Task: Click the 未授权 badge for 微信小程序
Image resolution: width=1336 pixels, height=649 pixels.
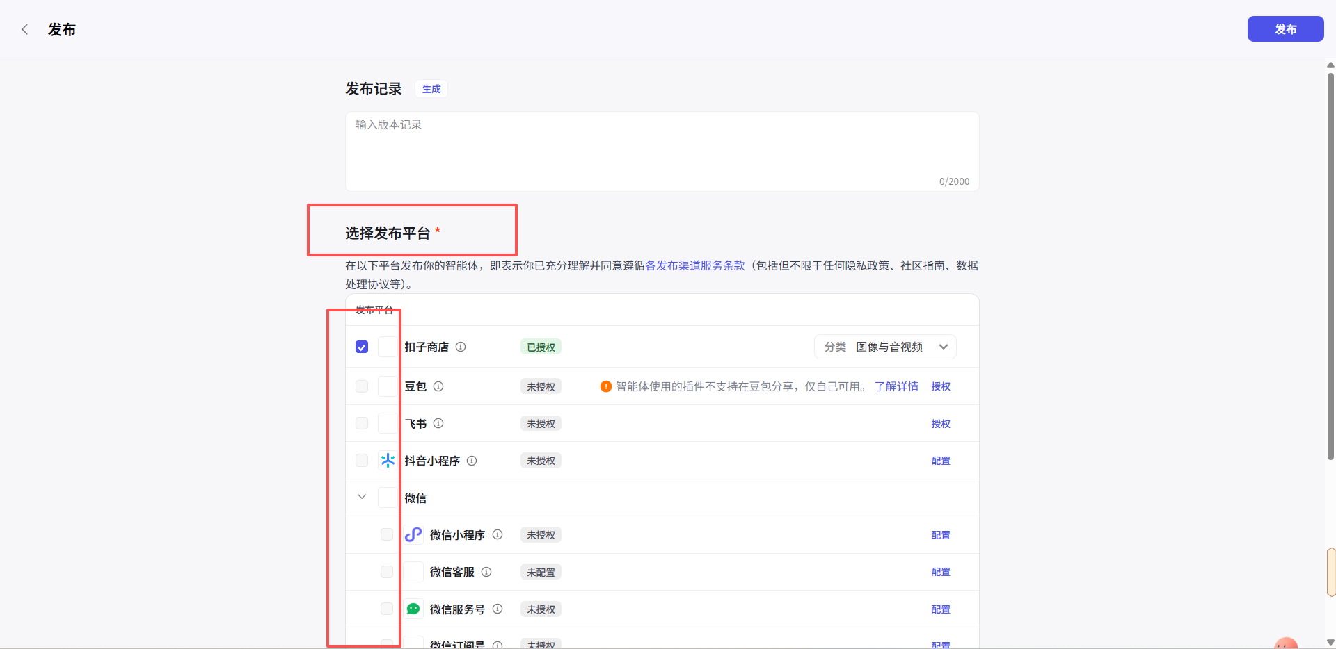Action: click(541, 534)
